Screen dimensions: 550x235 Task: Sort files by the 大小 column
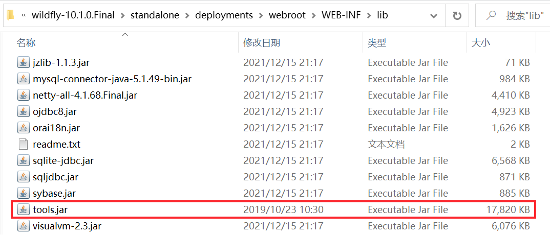480,43
